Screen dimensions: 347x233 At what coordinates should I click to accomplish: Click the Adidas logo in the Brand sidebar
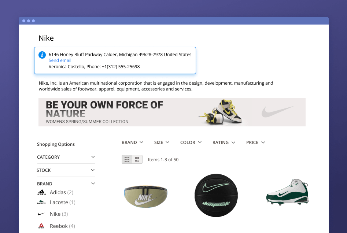(42, 192)
